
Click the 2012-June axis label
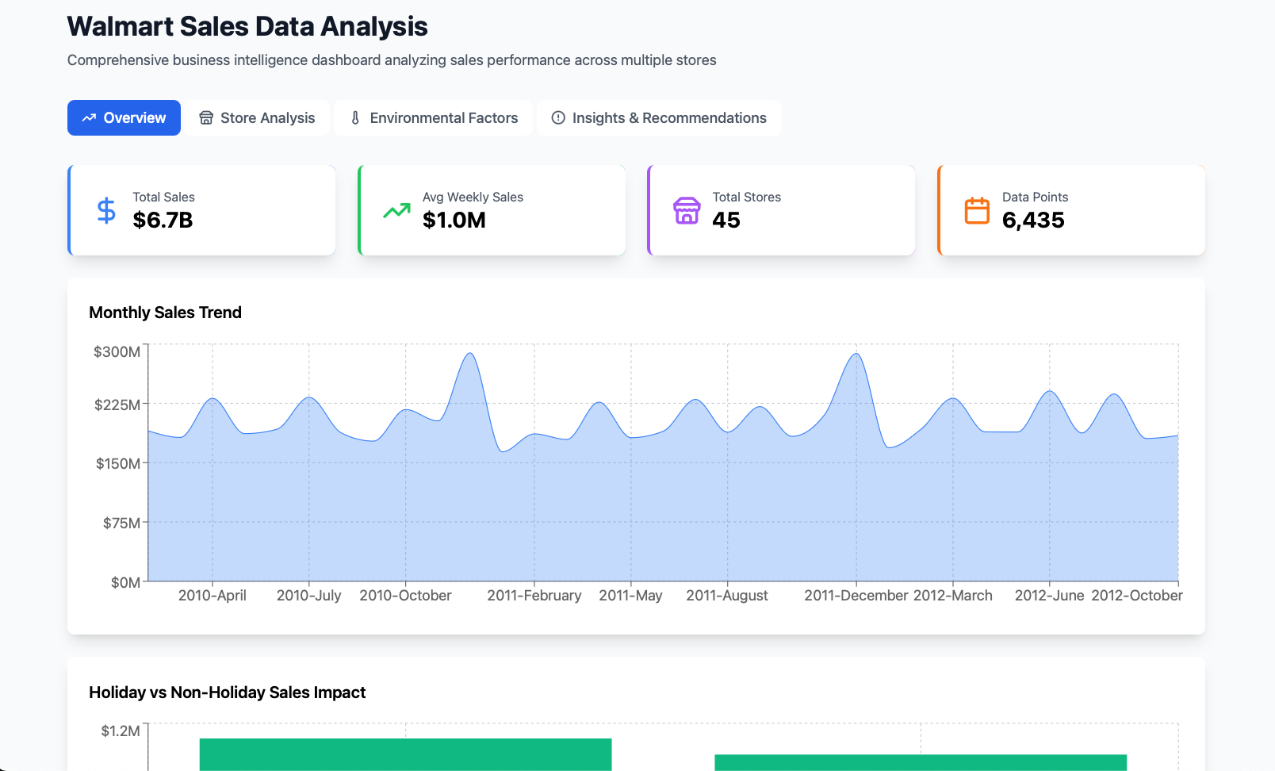(1049, 596)
